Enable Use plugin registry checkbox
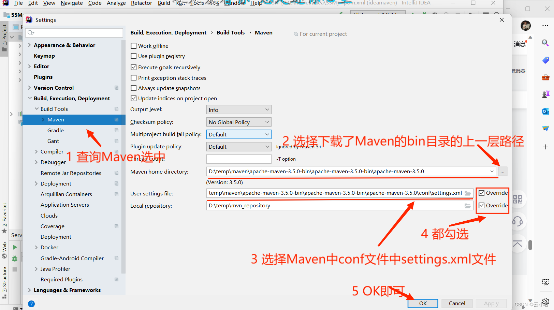 [x=134, y=56]
